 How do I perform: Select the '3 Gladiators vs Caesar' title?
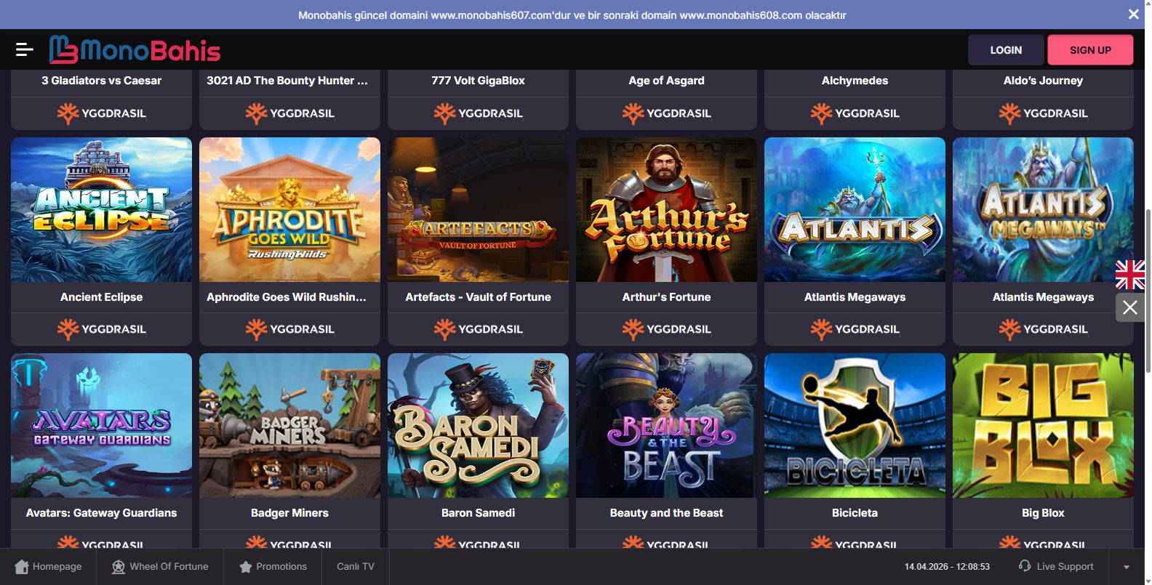(x=102, y=81)
